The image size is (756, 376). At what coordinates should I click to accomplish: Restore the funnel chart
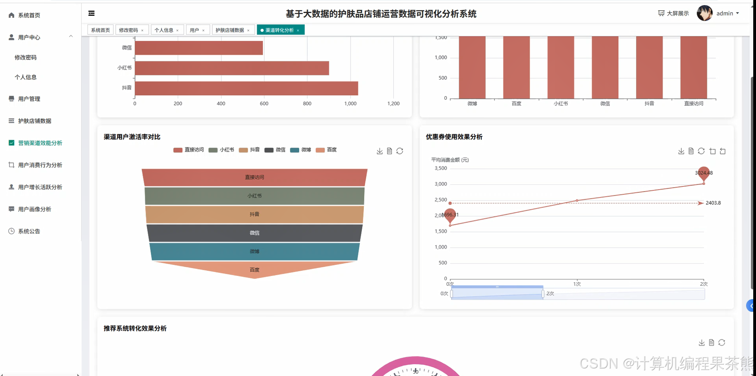pyautogui.click(x=400, y=151)
